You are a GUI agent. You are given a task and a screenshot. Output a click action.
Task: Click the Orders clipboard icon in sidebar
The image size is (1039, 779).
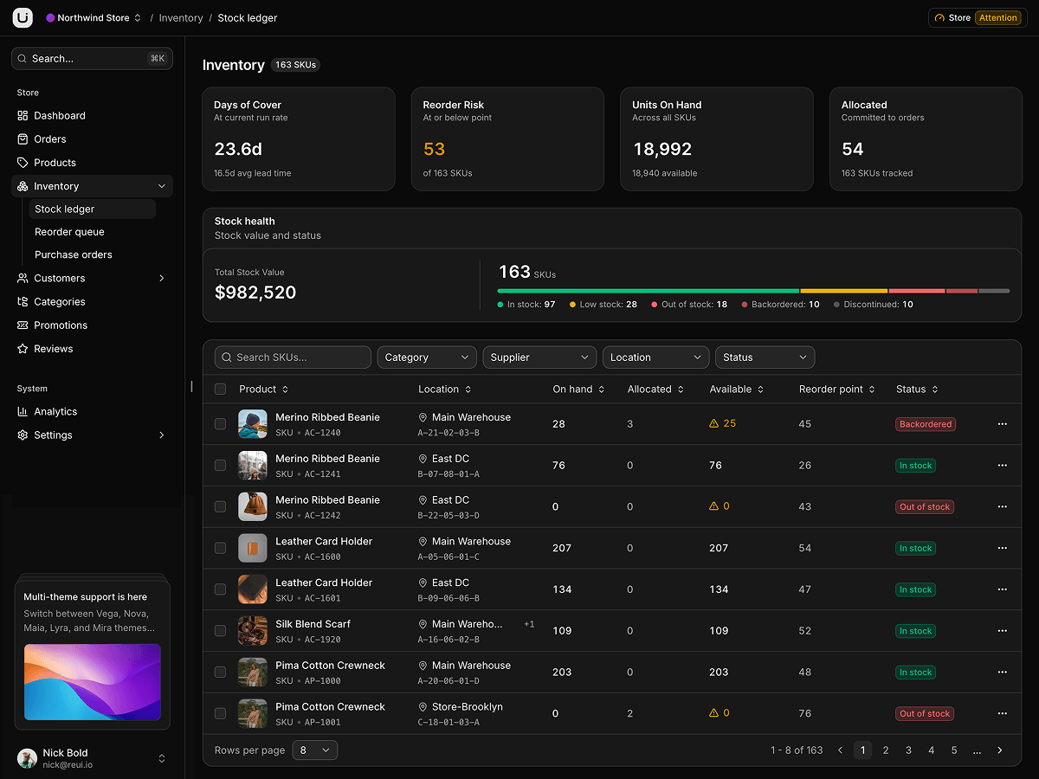[23, 138]
